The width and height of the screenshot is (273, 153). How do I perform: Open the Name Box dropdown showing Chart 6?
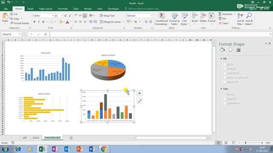(x=19, y=34)
